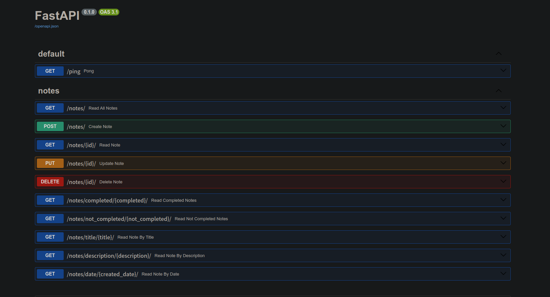This screenshot has height=297, width=550.
Task: Open the /openapi.json link
Action: click(x=47, y=26)
